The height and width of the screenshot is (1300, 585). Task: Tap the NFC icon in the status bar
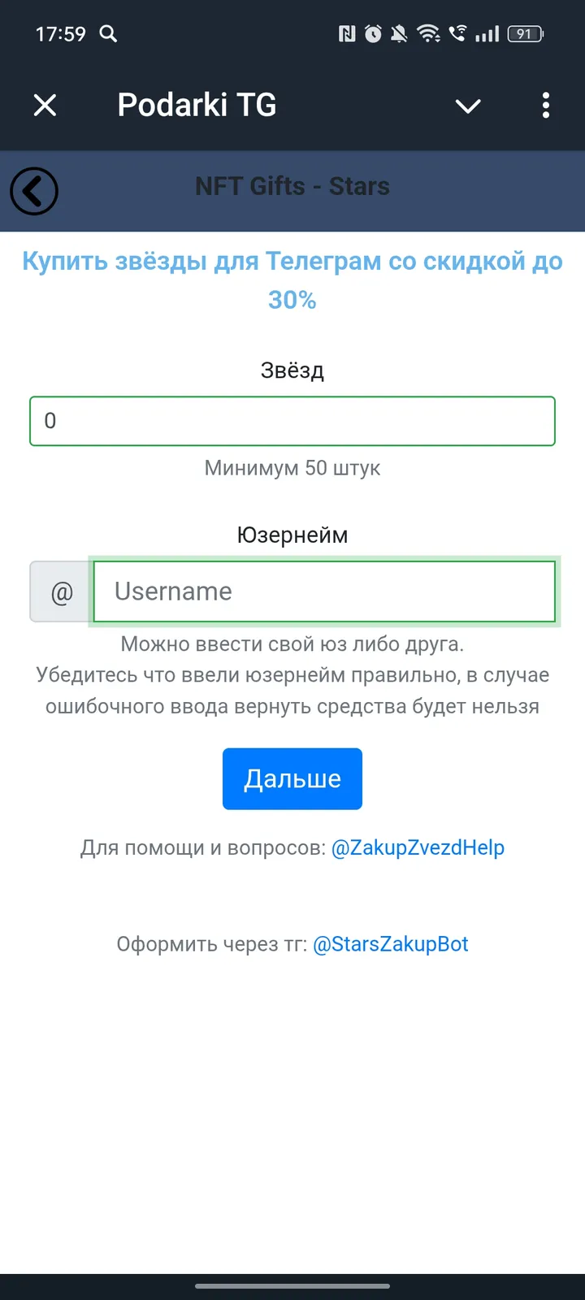(346, 34)
